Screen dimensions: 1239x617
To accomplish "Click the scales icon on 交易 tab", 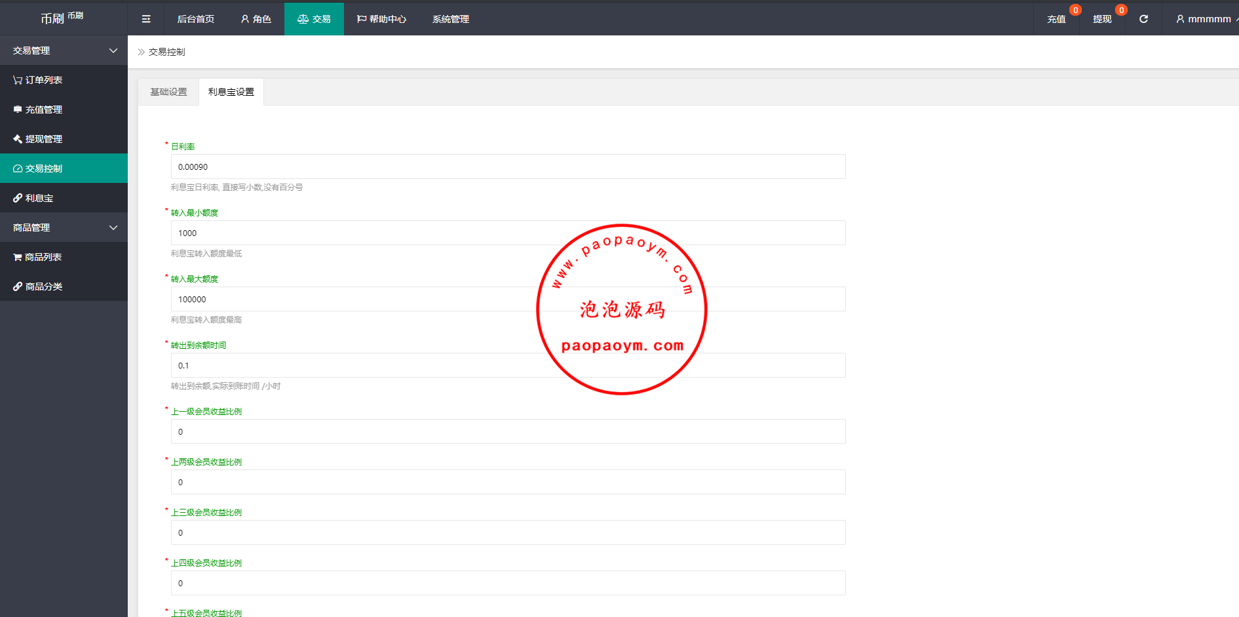I will tap(303, 19).
